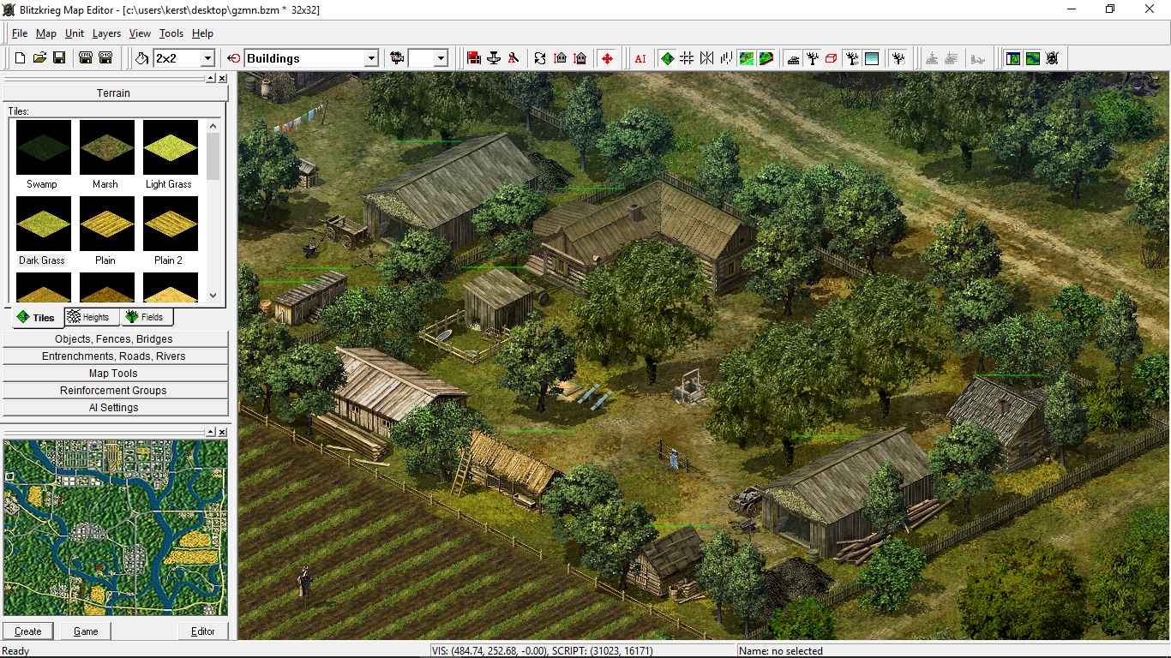Click the first house with arrow icon
The width and height of the screenshot is (1171, 658).
(x=560, y=58)
